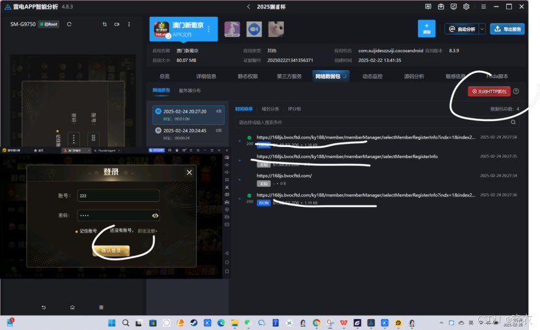Switch to the 第三方服务 tab

(289, 76)
